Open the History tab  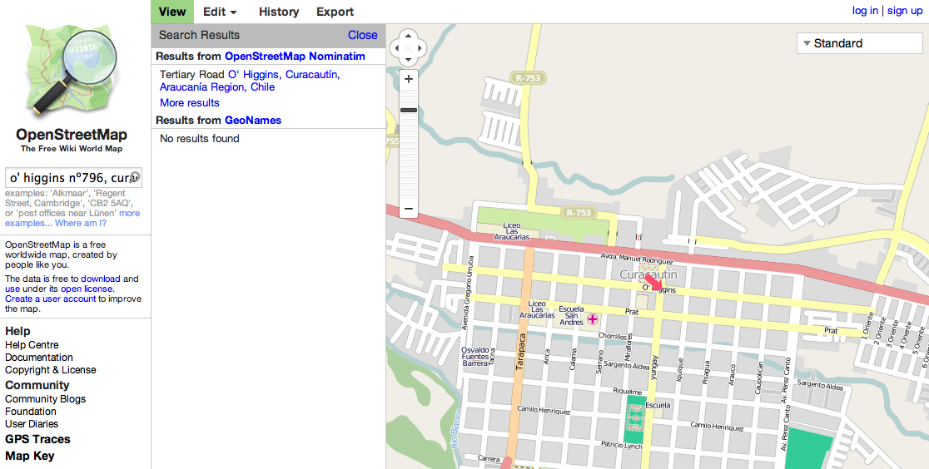(279, 12)
